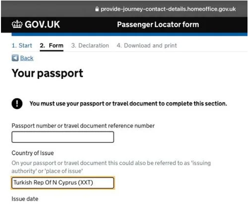Click the black exclamation warning icon
249x211 pixels.
(17, 104)
